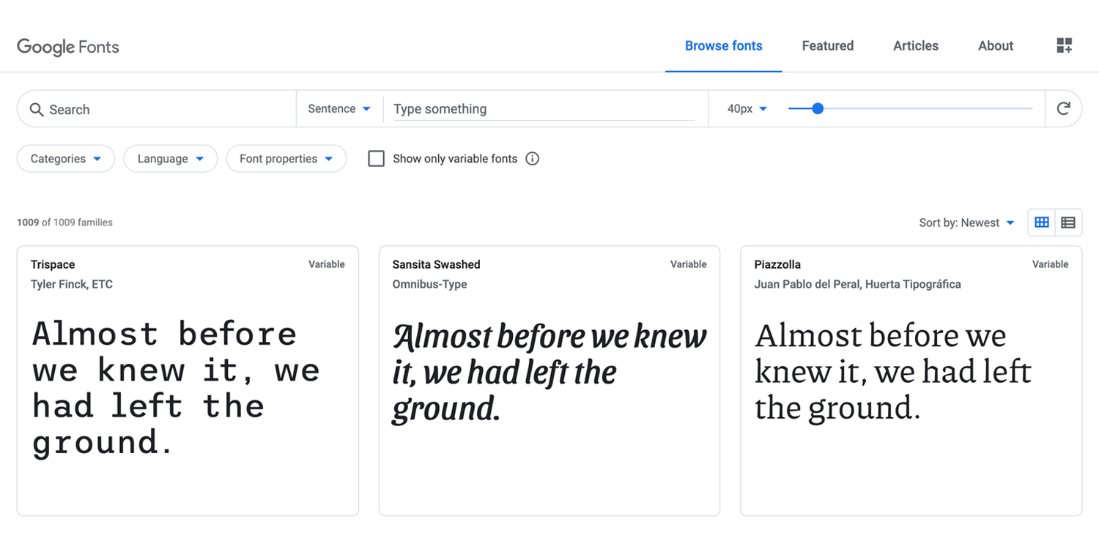
Task: Click the Sansita Swashed preview text
Action: (549, 373)
